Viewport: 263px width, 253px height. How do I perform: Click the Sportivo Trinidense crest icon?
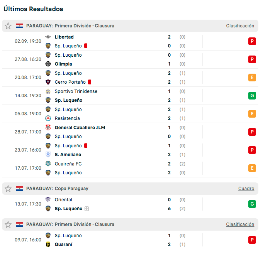click(48, 91)
